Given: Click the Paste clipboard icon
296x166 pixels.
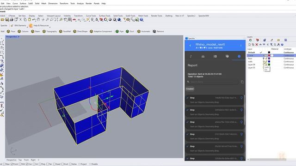Looking at the screenshot, I should 30,19.
